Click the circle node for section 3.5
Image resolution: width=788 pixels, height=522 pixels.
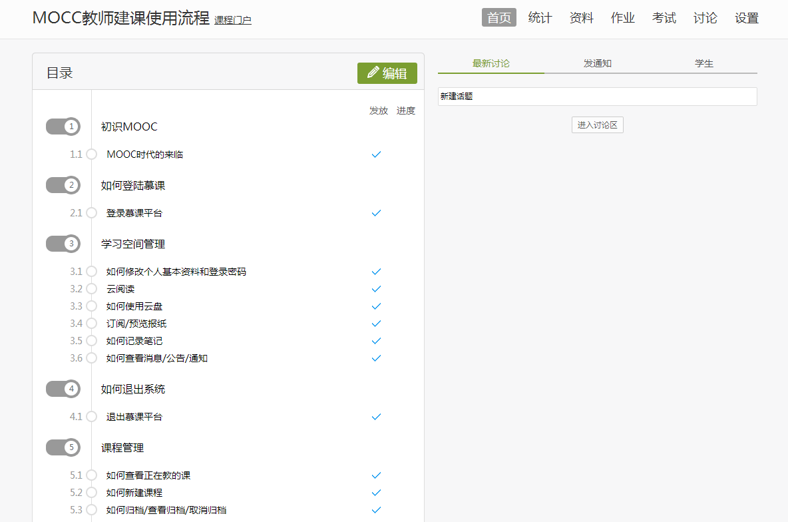[x=91, y=341]
